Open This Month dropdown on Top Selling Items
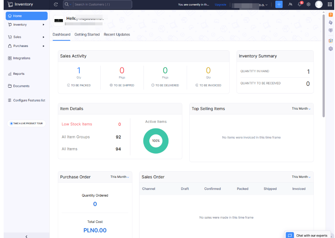Image resolution: width=335 pixels, height=238 pixels. pos(300,109)
